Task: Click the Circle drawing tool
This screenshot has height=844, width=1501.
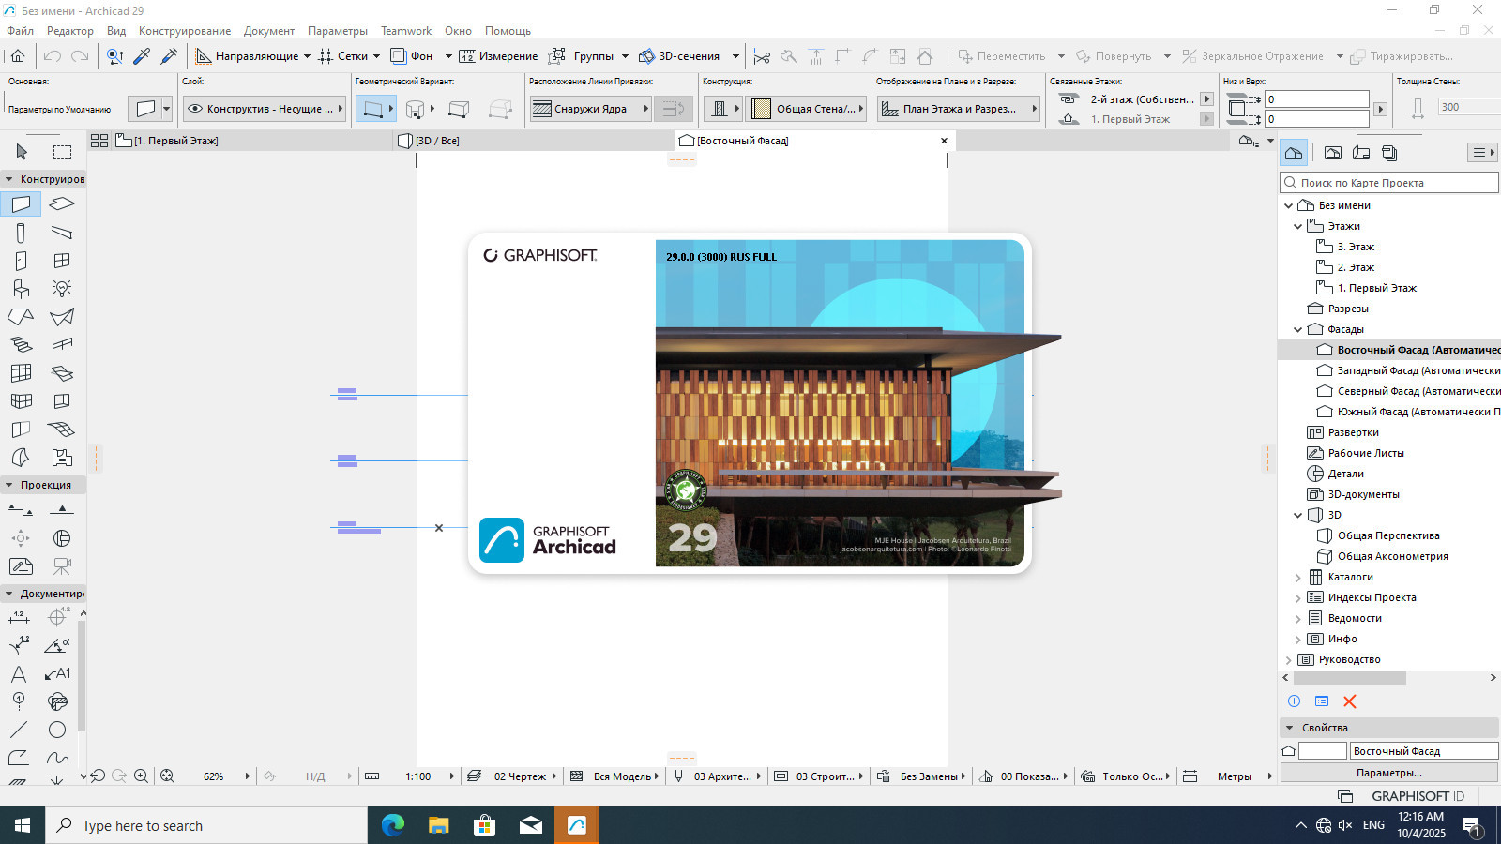Action: pos(57,730)
